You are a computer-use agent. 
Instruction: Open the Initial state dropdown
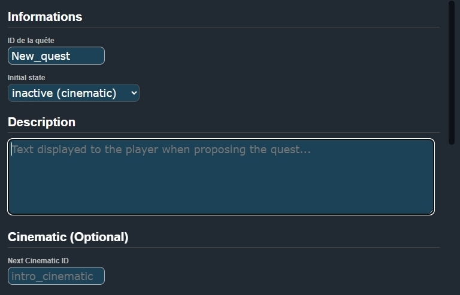click(x=73, y=93)
